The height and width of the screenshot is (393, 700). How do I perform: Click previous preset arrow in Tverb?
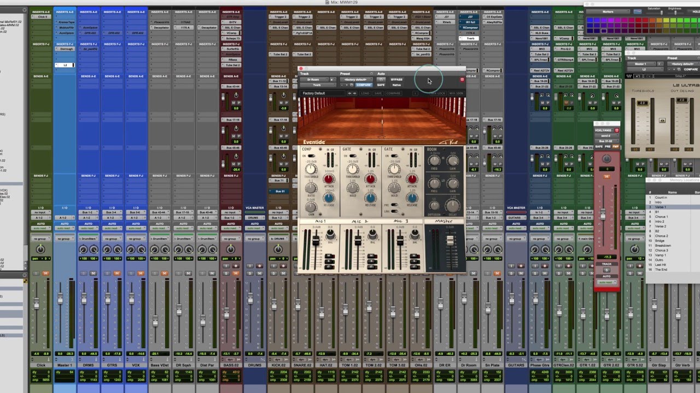[349, 93]
